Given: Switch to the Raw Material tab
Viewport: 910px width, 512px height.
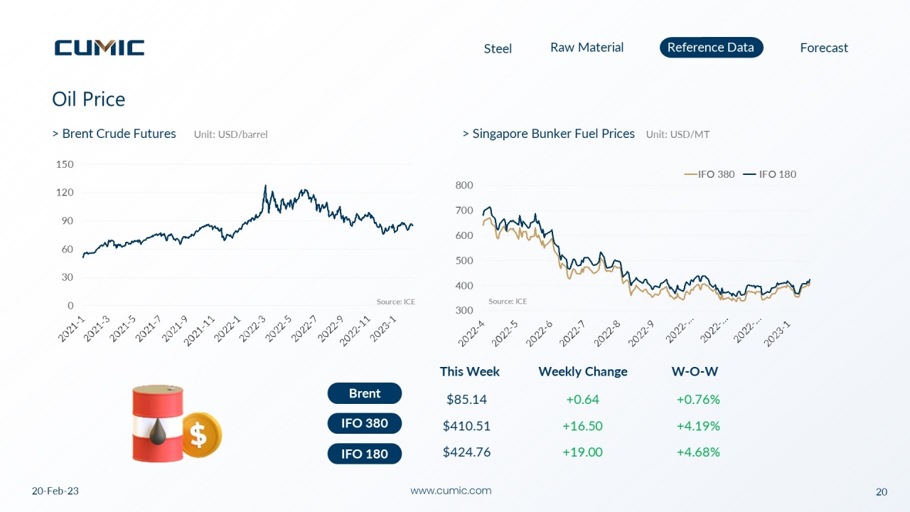Looking at the screenshot, I should [x=587, y=47].
